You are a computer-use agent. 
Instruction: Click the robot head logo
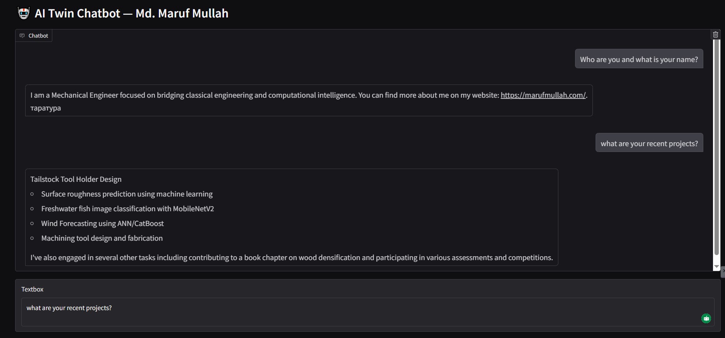pyautogui.click(x=24, y=14)
